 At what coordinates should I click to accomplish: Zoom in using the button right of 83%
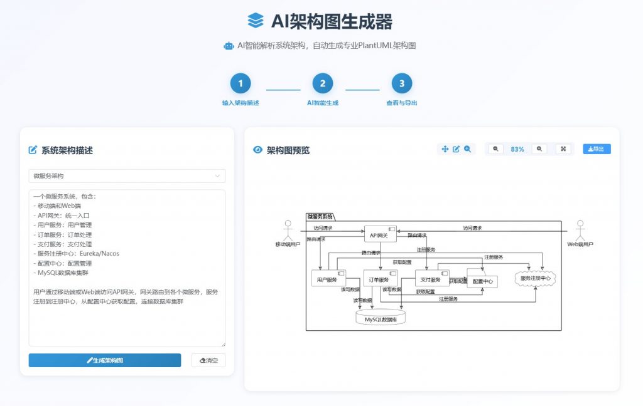(539, 149)
